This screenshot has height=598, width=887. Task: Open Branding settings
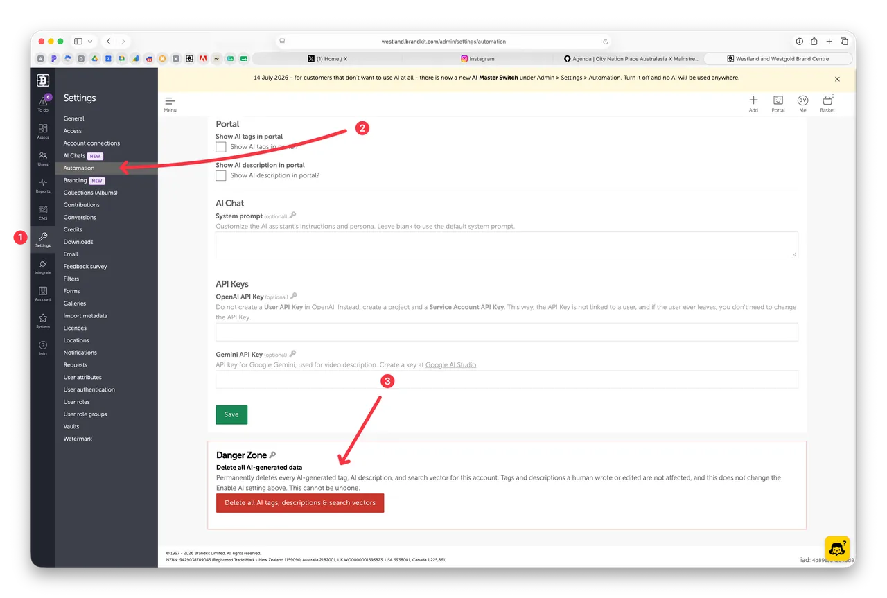point(75,180)
